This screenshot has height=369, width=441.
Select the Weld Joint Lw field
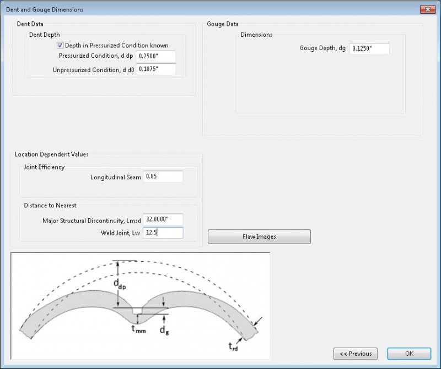click(162, 233)
